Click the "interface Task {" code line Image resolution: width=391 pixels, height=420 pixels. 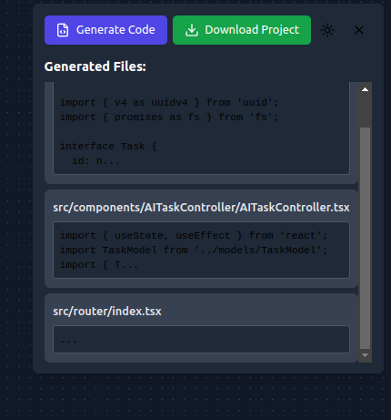click(x=108, y=147)
